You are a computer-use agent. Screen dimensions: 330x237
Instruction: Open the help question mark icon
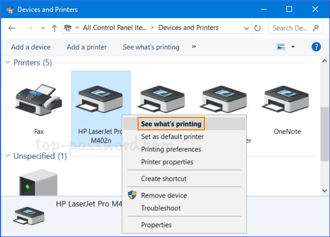316,47
